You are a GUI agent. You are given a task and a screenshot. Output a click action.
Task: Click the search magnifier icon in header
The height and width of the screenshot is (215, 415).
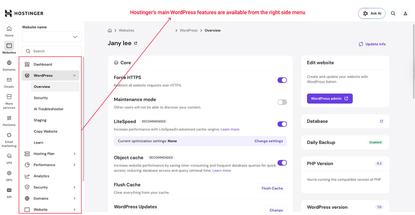[x=393, y=13]
